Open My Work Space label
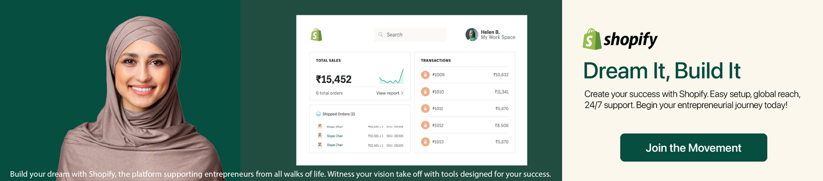 [x=498, y=38]
